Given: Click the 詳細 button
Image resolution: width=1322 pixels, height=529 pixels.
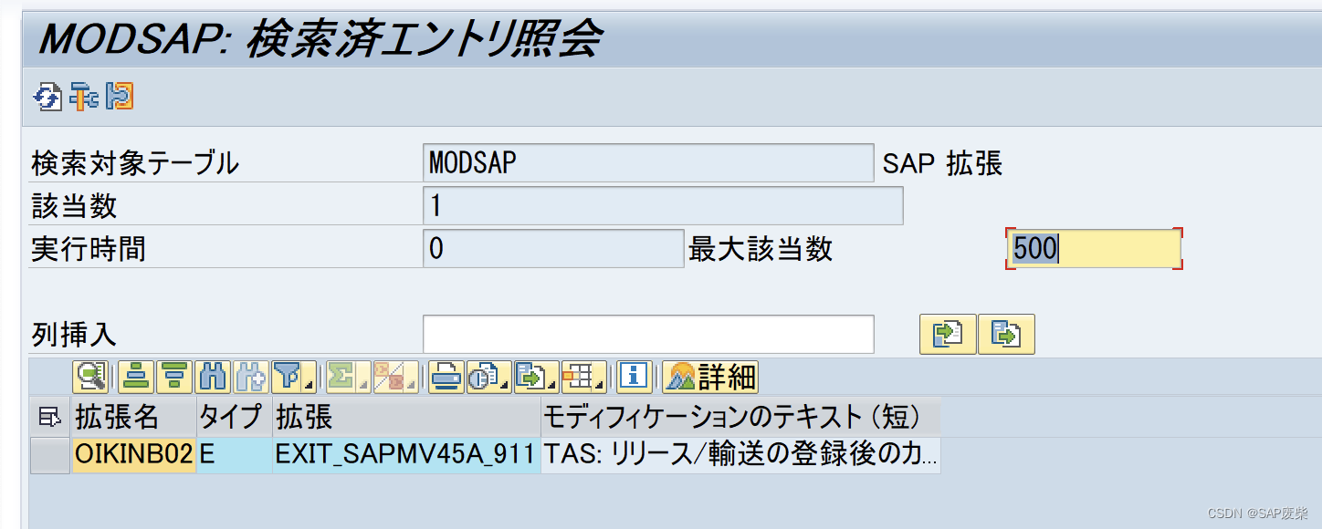Looking at the screenshot, I should tap(710, 376).
